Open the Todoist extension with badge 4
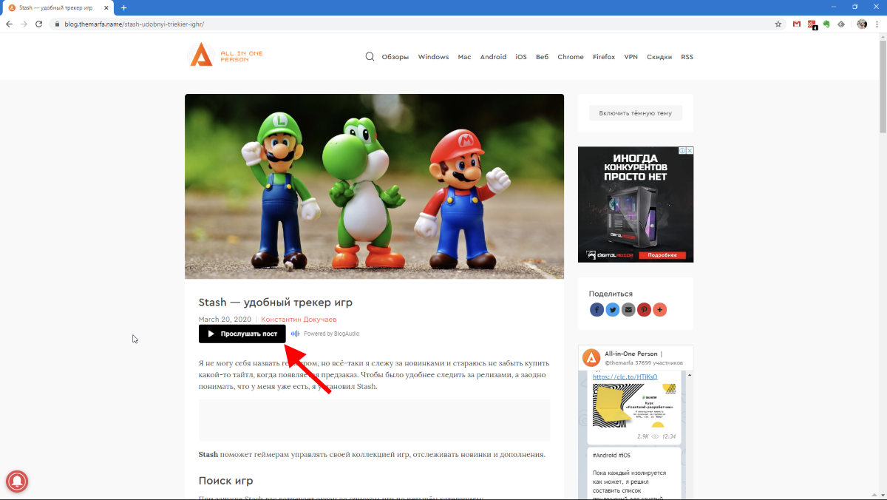 tap(812, 24)
